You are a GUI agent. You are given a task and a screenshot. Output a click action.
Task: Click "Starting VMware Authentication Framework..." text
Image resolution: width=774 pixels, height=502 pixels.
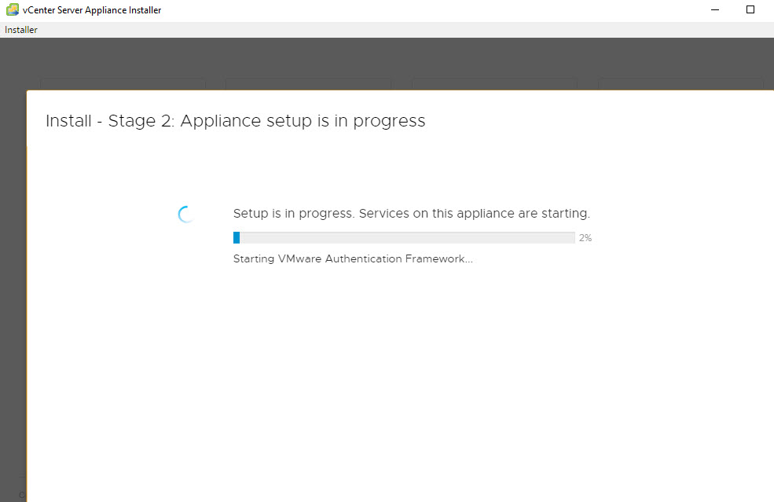353,258
